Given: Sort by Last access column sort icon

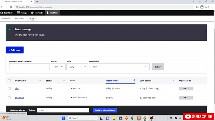Looking at the screenshot, I should [173, 80].
